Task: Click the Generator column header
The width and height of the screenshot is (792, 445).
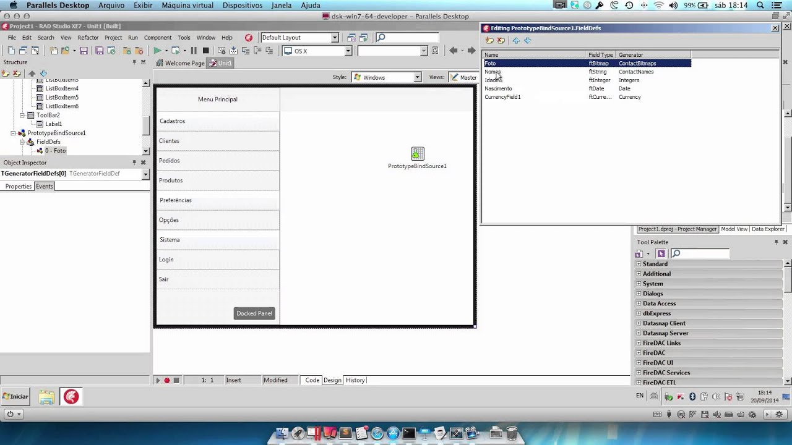Action: 653,55
